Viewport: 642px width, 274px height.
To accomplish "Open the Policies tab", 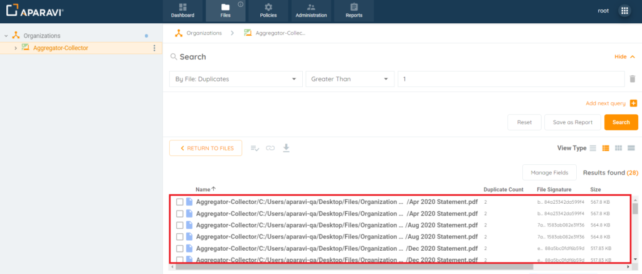I will [x=268, y=11].
